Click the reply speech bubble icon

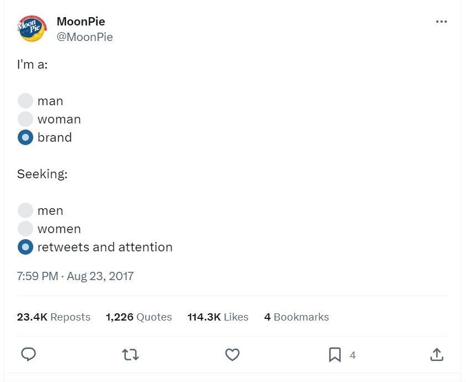28,354
